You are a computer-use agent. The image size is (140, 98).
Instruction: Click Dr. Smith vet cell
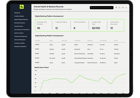[102, 45]
